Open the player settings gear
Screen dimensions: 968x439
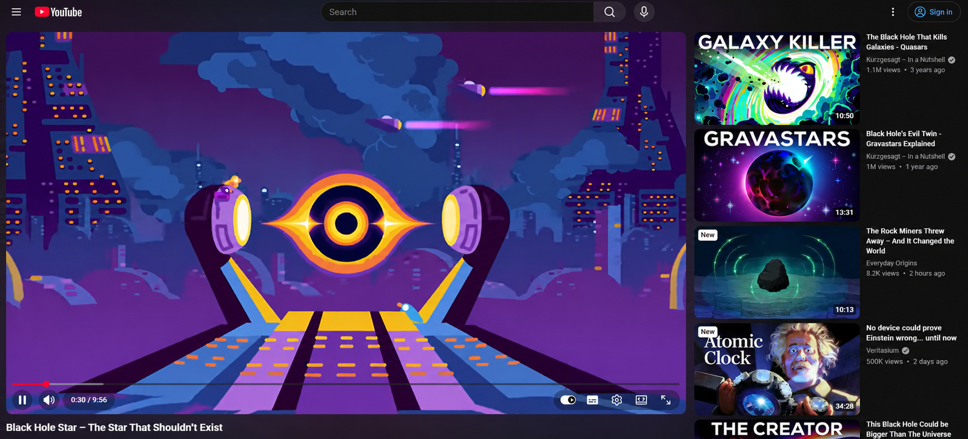[x=617, y=400]
